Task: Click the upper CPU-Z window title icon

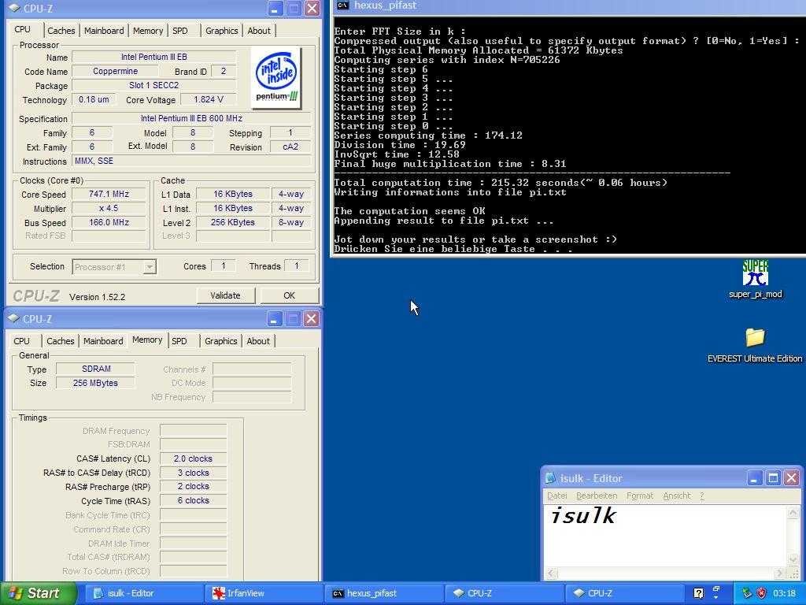Action: [x=14, y=8]
